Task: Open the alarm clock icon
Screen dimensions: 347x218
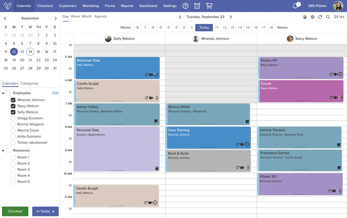Action: pyautogui.click(x=197, y=6)
